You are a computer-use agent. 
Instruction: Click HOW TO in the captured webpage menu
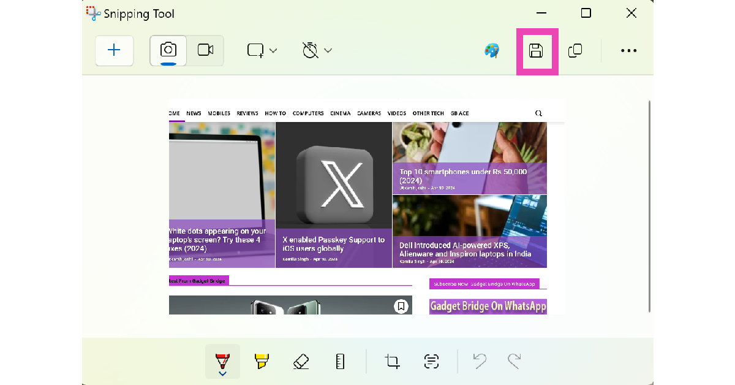275,113
